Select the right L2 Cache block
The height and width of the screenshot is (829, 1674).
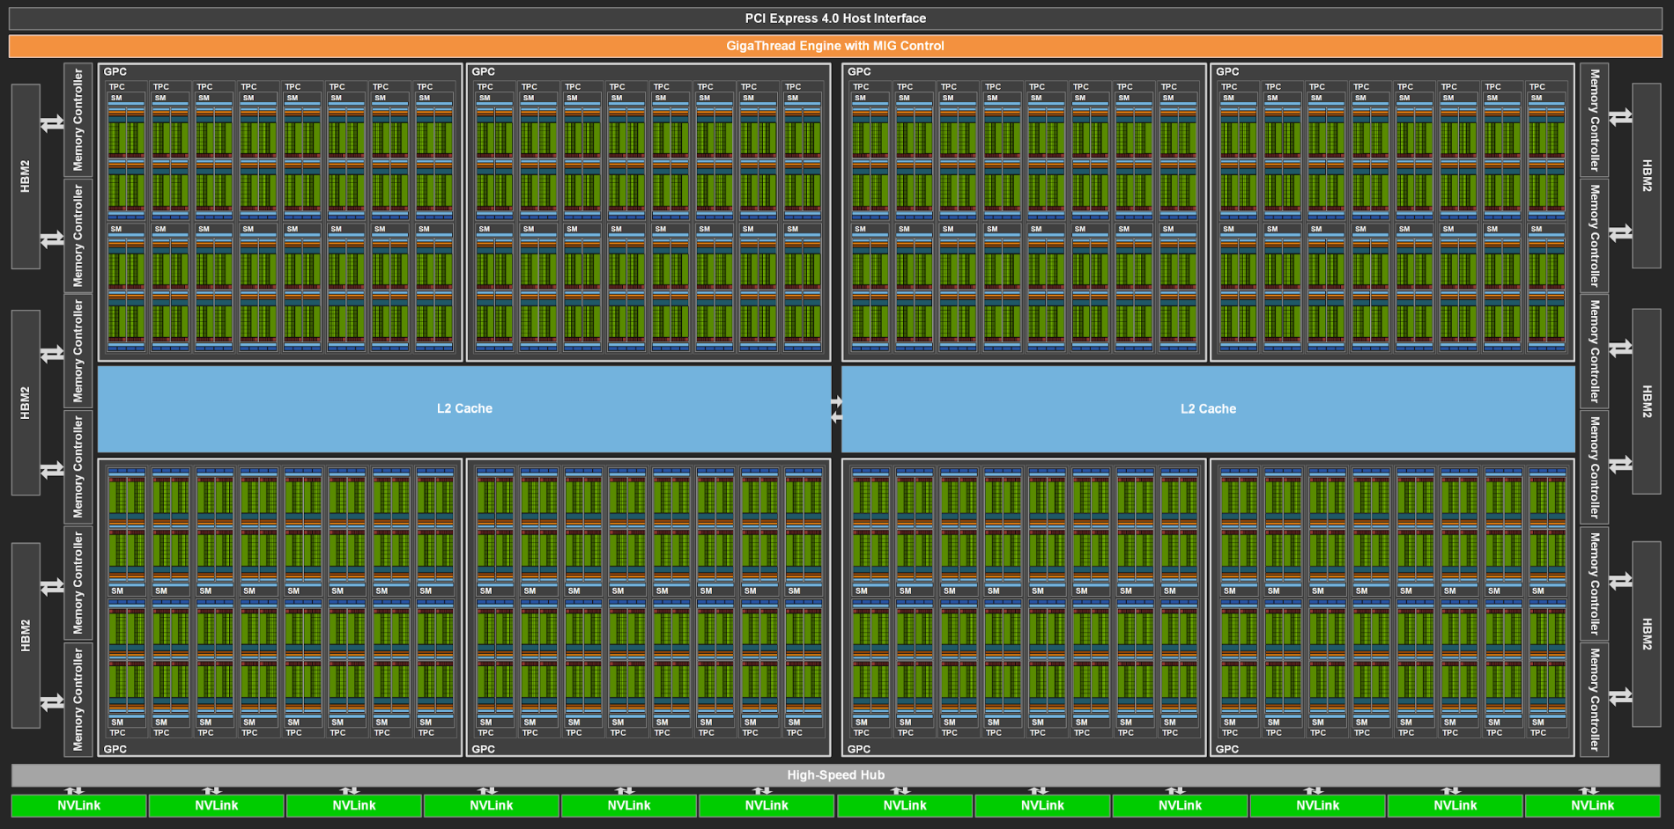[1208, 408]
